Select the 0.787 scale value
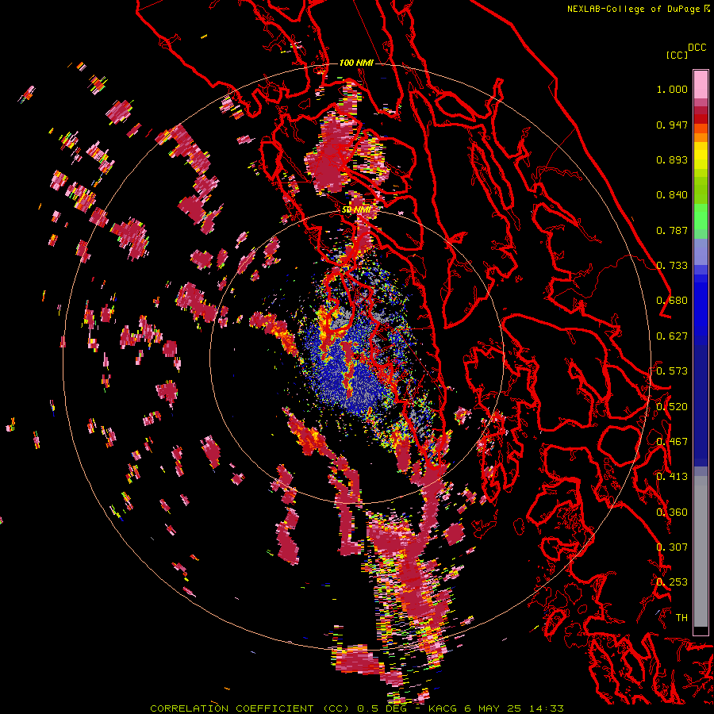Image resolution: width=714 pixels, height=714 pixels. (672, 230)
